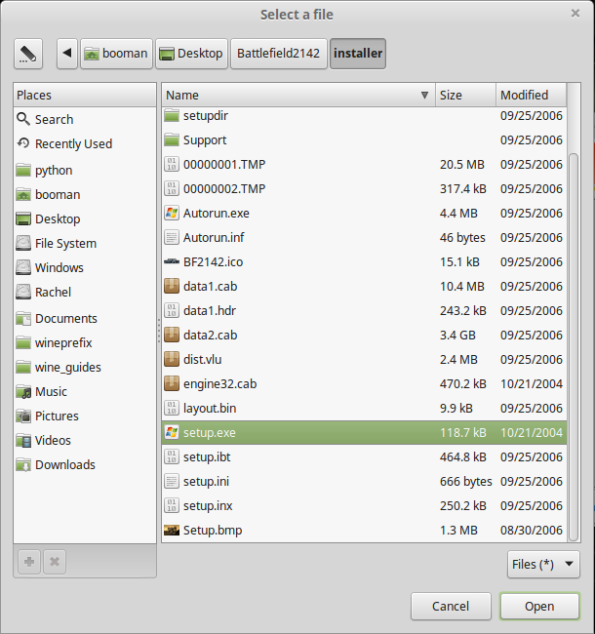This screenshot has height=634, width=595.
Task: Close the Select a file dialog
Action: (x=575, y=14)
